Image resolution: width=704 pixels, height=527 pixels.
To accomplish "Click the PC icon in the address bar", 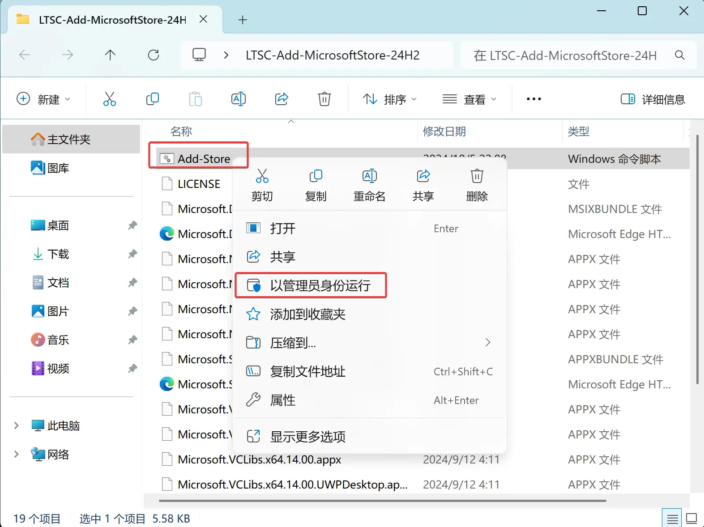I will (x=199, y=55).
